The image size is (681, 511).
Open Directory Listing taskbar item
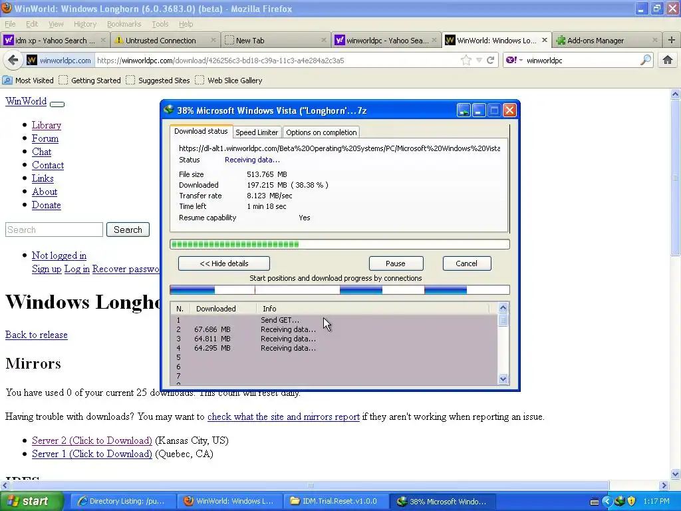click(122, 501)
